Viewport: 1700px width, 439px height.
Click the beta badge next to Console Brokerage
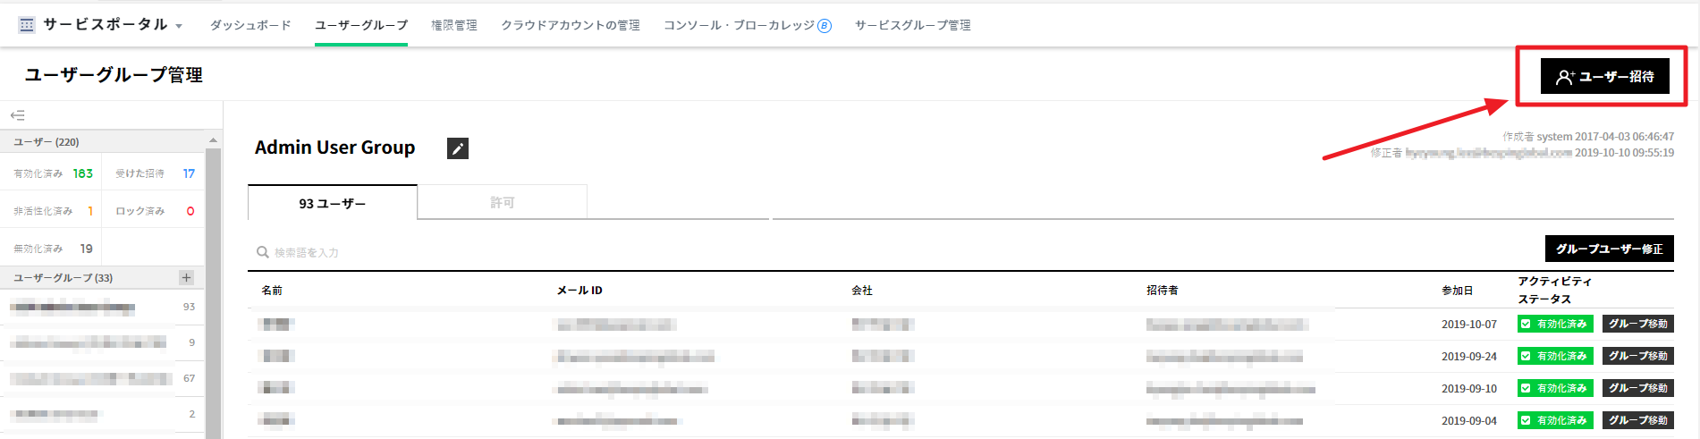(x=825, y=26)
